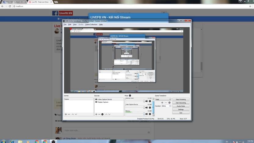The image size is (254, 143).
Task: Open the Profile menu in OBS
Action: tap(81, 25)
